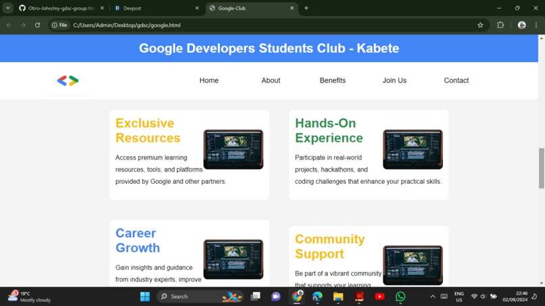The width and height of the screenshot is (545, 306).
Task: Close the Google-Club tab
Action: [x=292, y=8]
